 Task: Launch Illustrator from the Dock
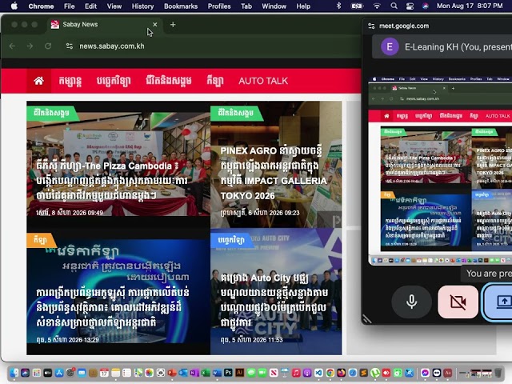pyautogui.click(x=240, y=373)
